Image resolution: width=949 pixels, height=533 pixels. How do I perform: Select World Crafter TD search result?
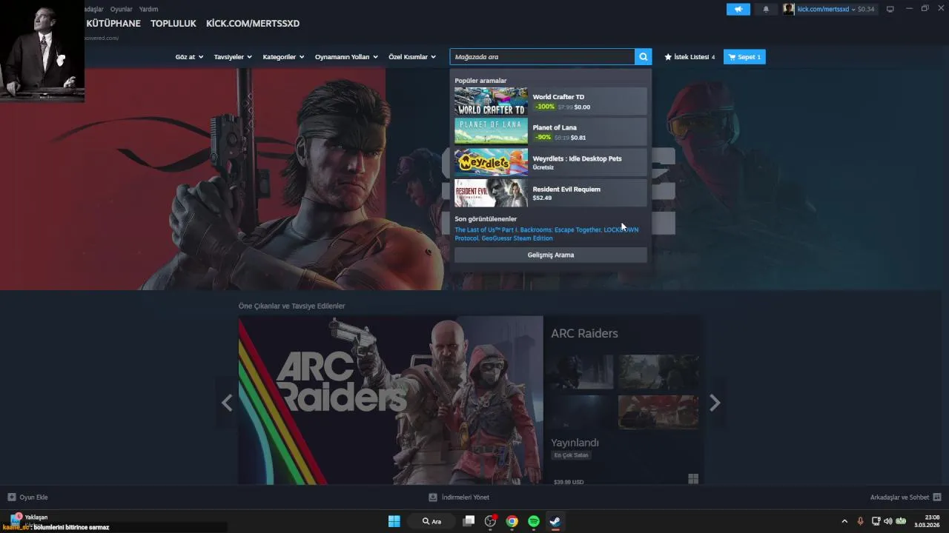click(x=550, y=101)
